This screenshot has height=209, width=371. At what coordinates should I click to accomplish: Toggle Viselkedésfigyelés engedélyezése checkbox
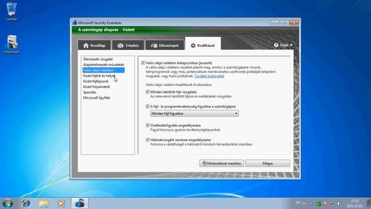point(148,125)
